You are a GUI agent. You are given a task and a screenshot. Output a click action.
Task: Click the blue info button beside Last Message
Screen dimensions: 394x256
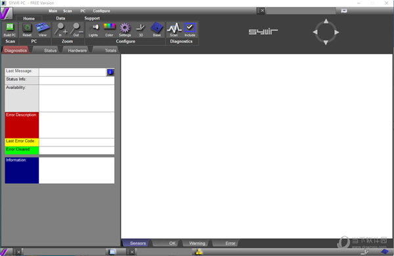110,72
